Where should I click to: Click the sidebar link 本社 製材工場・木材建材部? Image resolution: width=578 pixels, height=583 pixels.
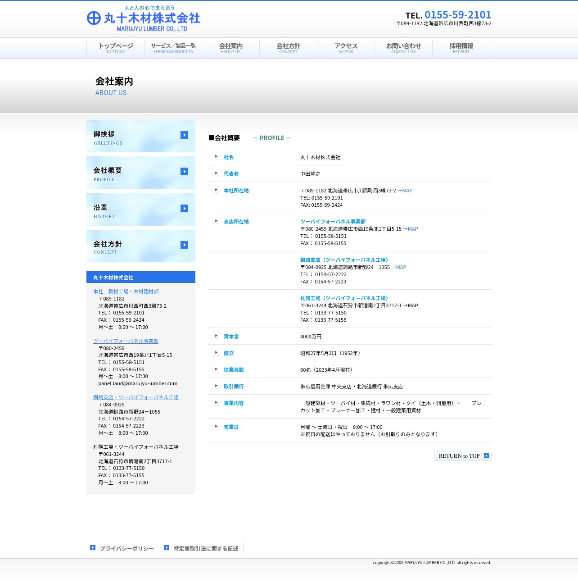click(x=126, y=291)
